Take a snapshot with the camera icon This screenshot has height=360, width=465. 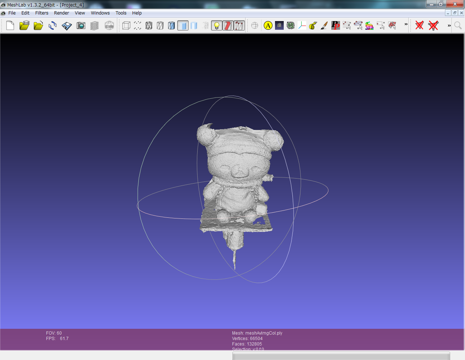(81, 25)
